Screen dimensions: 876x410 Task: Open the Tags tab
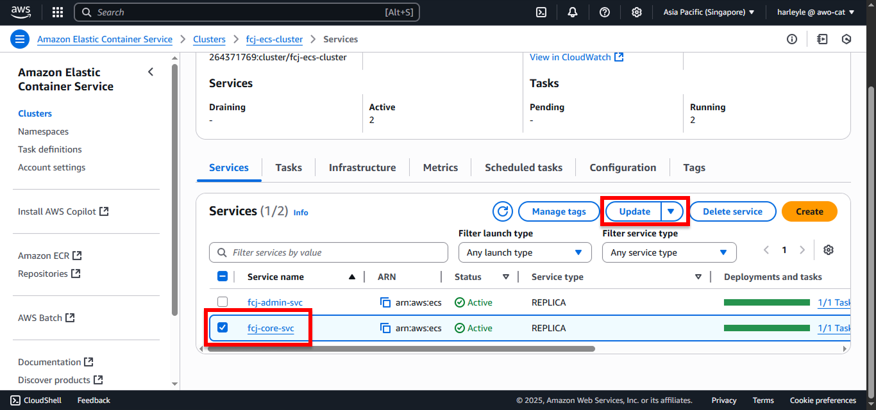click(x=694, y=167)
